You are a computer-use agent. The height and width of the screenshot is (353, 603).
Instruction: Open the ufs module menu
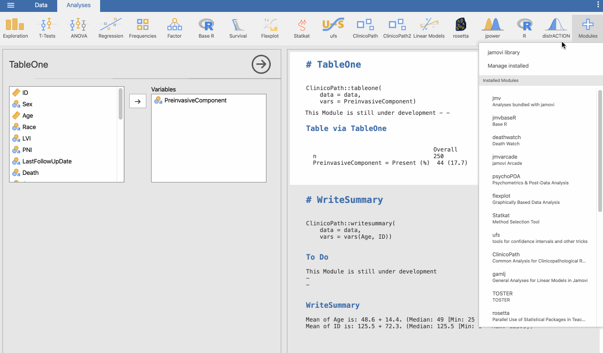click(333, 28)
